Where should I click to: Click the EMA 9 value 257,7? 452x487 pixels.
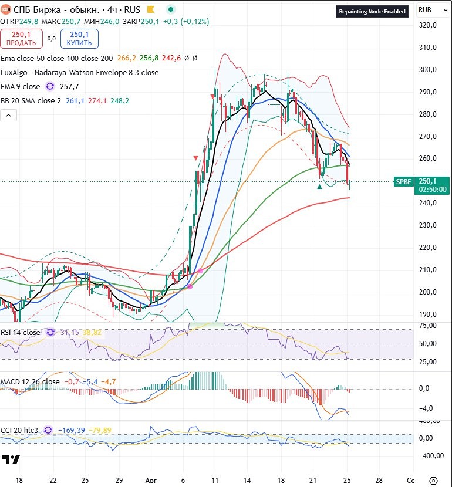click(x=69, y=86)
